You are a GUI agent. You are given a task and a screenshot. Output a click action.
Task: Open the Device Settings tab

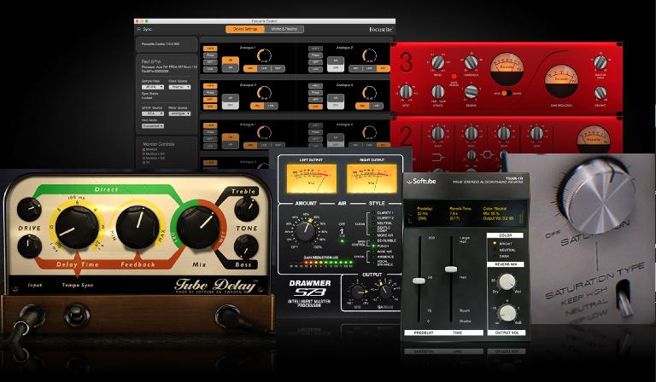pos(245,29)
